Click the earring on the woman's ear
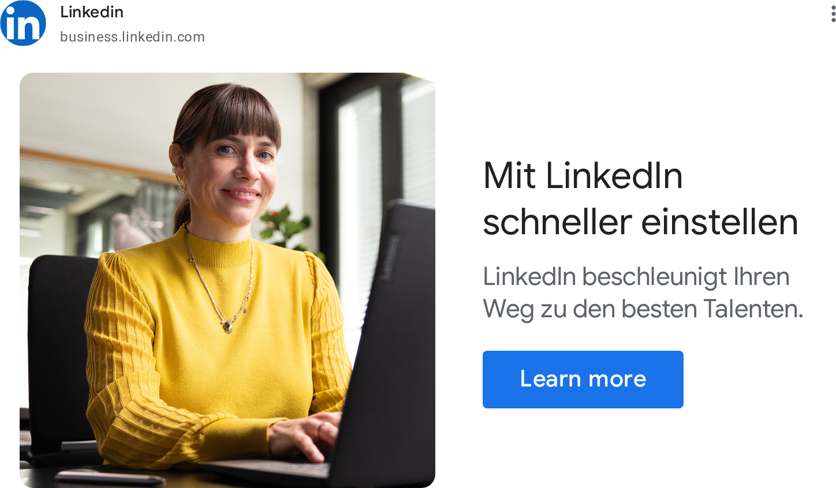This screenshot has width=836, height=488. [x=181, y=185]
